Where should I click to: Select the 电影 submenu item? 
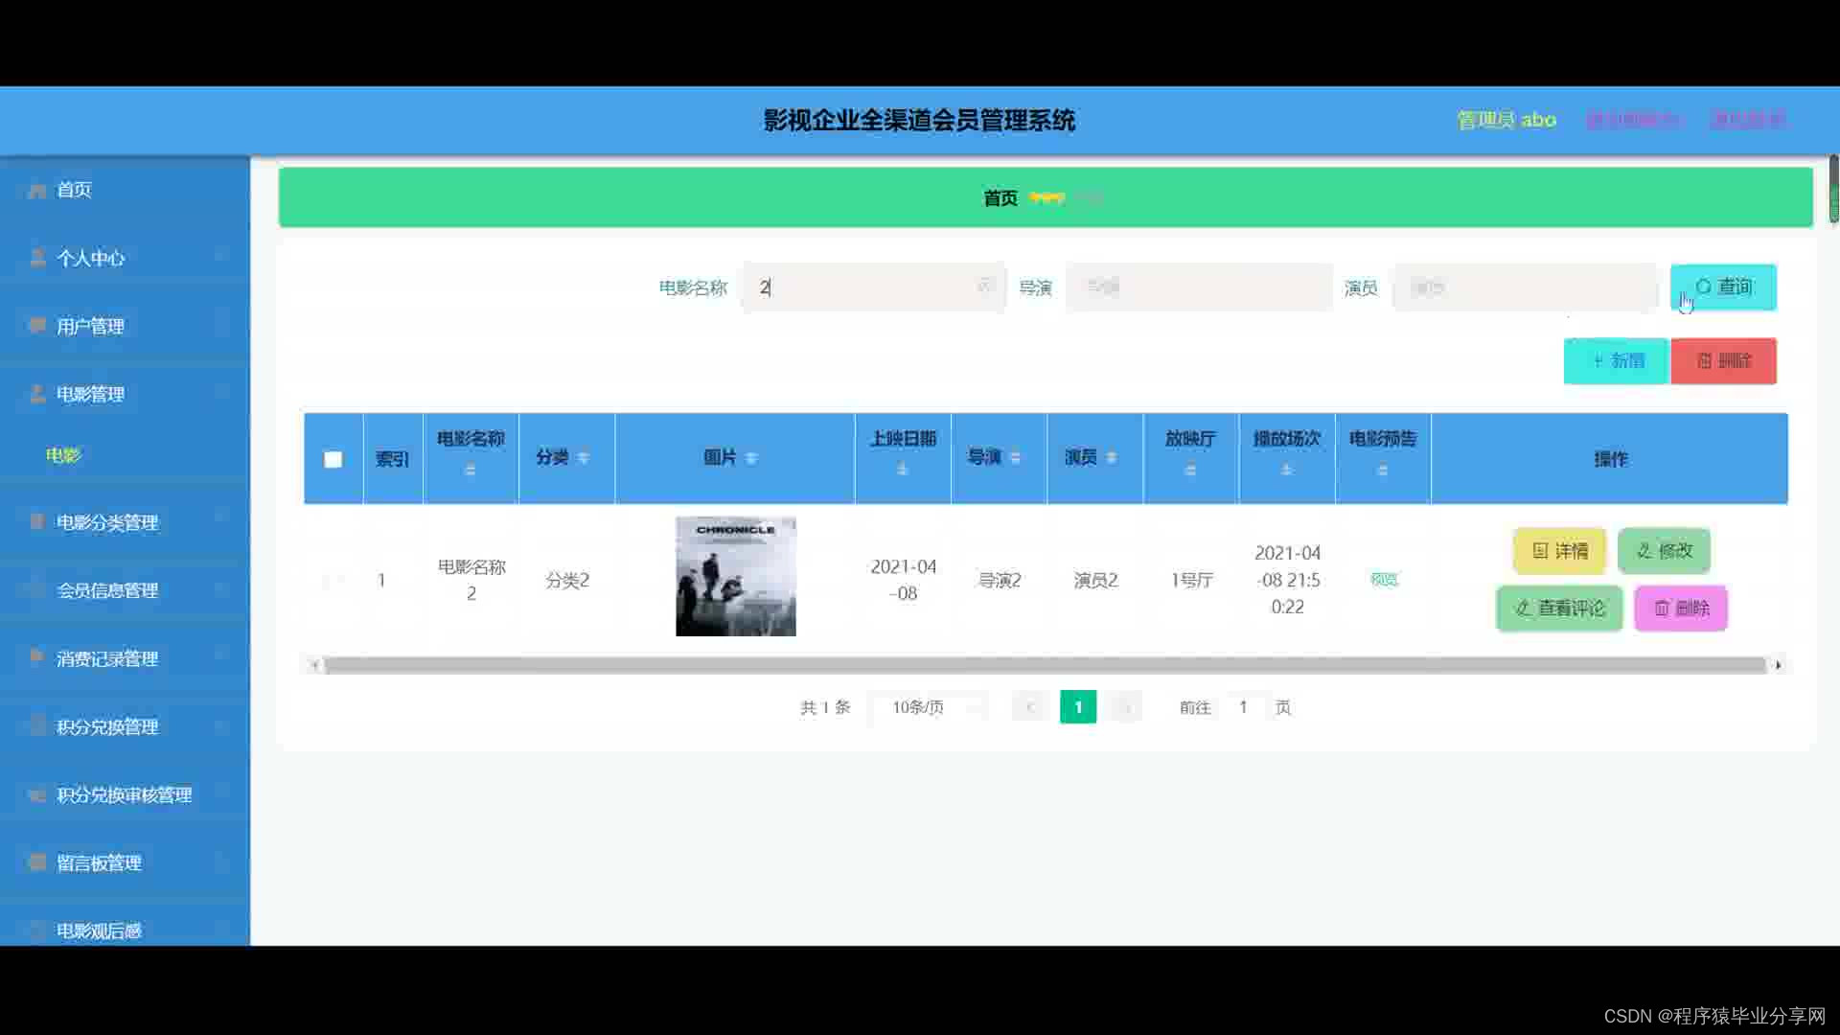tap(63, 455)
